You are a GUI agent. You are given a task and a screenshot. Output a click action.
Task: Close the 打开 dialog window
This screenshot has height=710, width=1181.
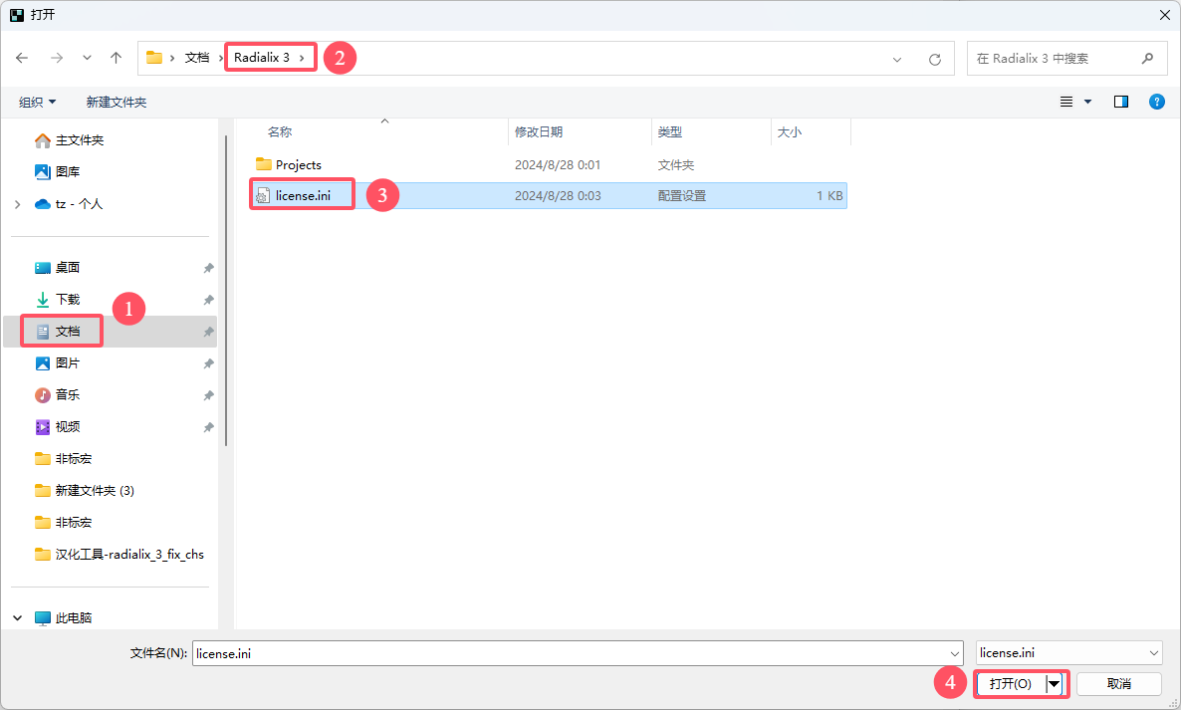(1164, 14)
